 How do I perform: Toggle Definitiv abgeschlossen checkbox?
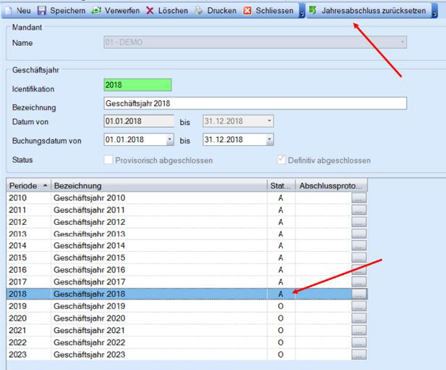pyautogui.click(x=282, y=160)
